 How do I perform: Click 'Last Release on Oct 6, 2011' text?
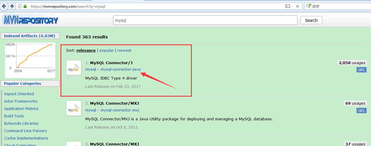point(112,127)
